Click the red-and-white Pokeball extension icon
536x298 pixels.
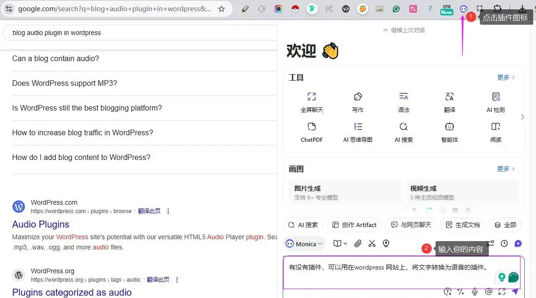[x=295, y=9]
